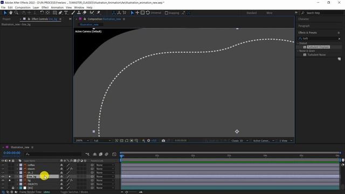Select the Rectangle shape tool

(54, 13)
